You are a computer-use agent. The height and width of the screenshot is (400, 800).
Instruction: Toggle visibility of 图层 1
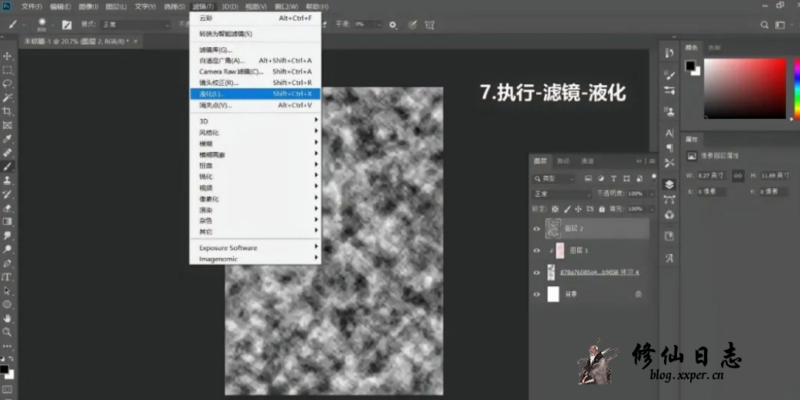pyautogui.click(x=536, y=250)
